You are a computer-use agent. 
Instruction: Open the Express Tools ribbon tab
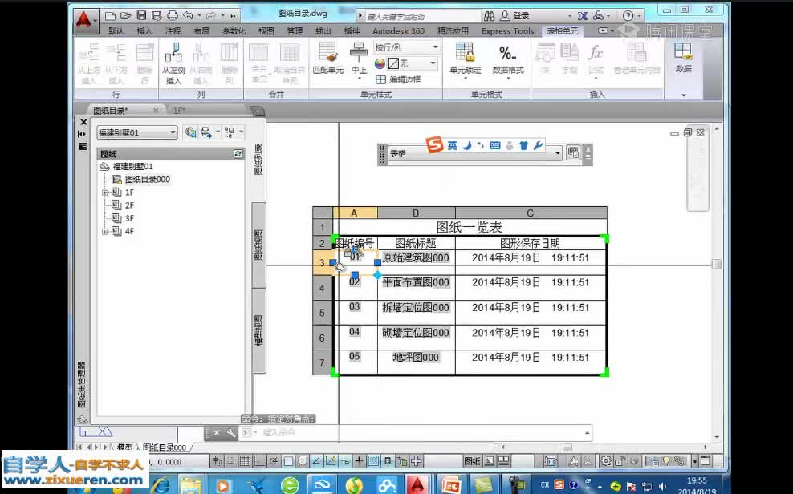click(x=508, y=30)
